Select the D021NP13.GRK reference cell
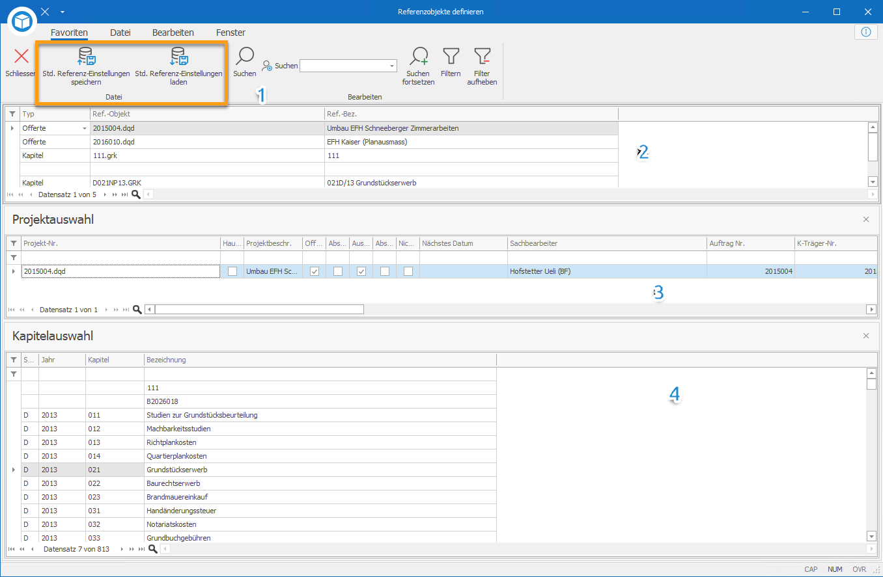883x577 pixels. 207,183
